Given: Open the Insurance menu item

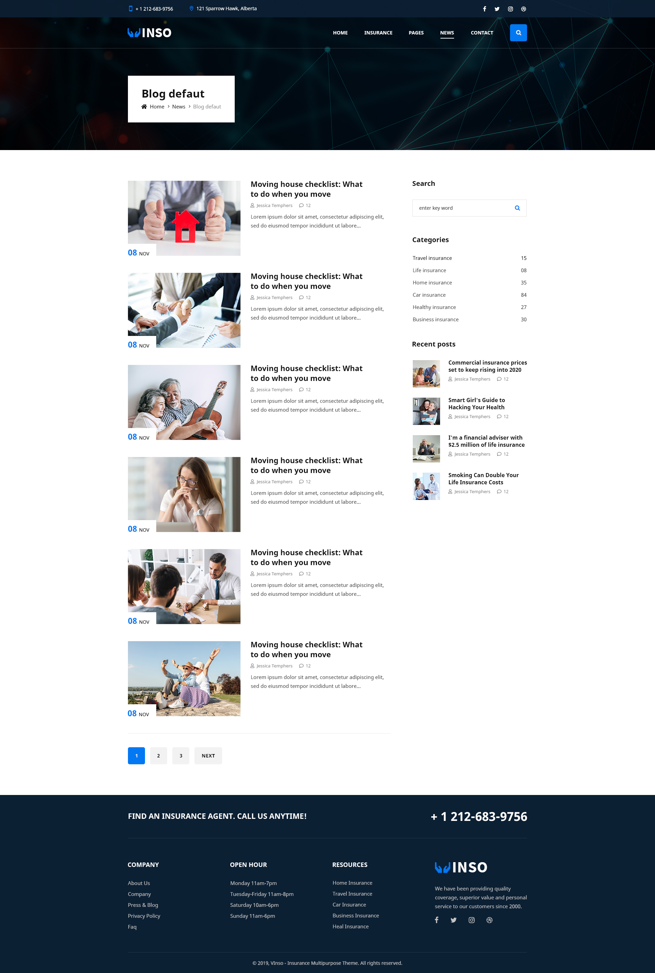Looking at the screenshot, I should (378, 33).
